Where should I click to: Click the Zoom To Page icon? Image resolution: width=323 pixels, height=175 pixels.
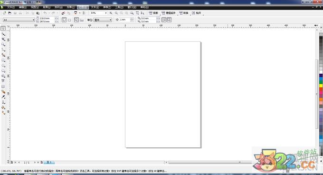pos(132,13)
